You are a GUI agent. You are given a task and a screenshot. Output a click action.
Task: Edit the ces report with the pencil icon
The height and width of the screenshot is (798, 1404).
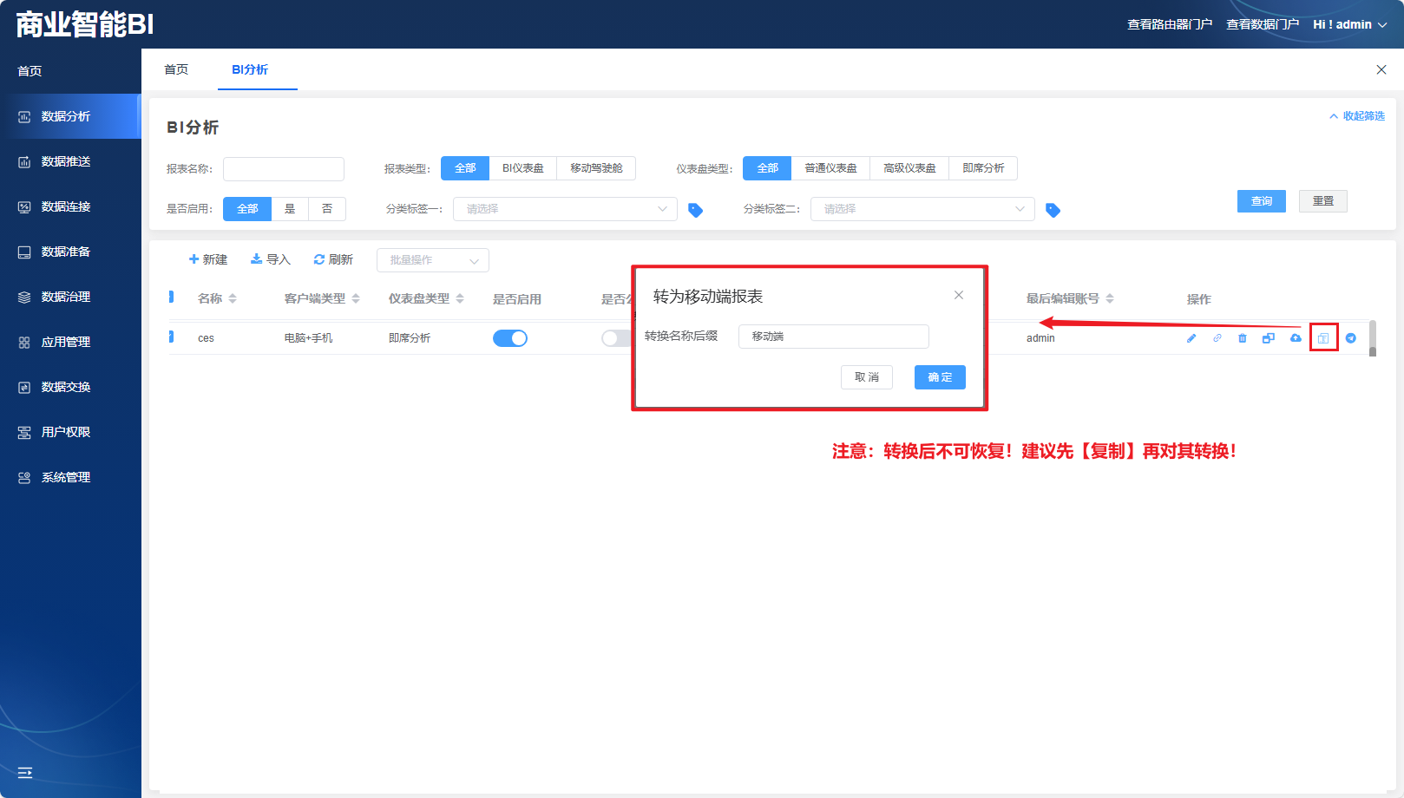pos(1191,338)
